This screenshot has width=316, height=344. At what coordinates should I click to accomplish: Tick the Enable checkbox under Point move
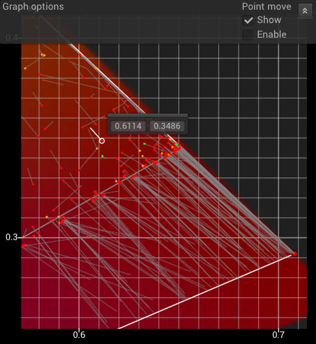coord(248,35)
